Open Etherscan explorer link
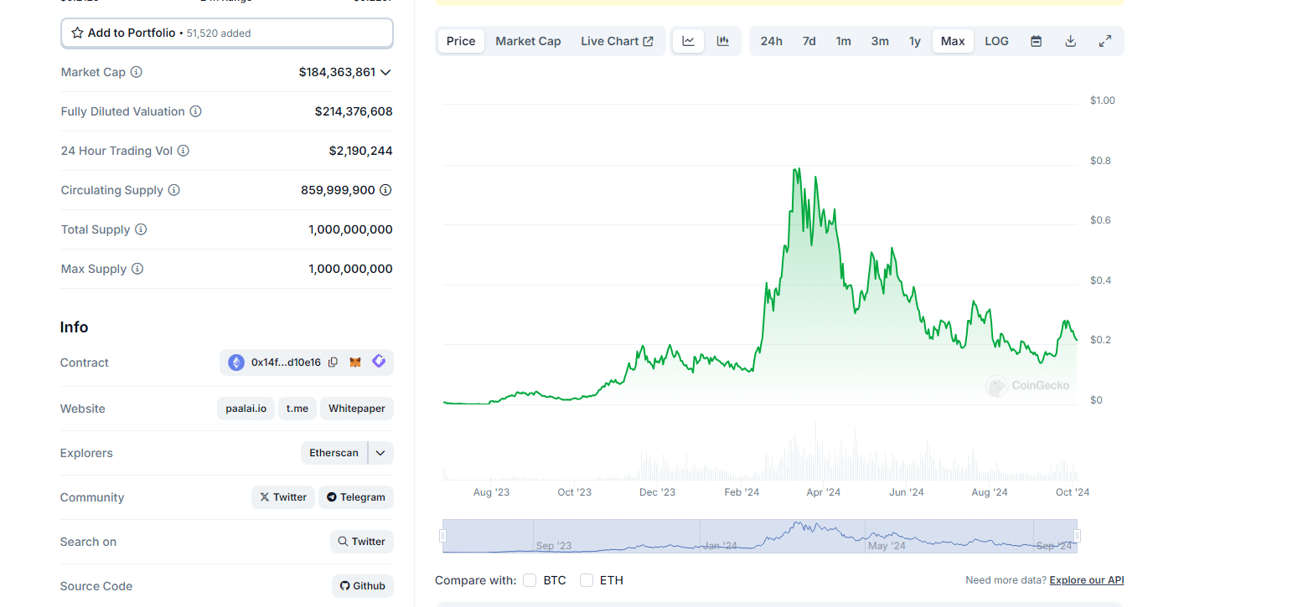The width and height of the screenshot is (1298, 607). (x=334, y=453)
